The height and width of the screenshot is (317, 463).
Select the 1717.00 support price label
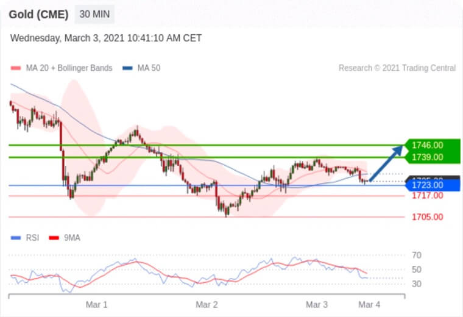click(x=427, y=196)
